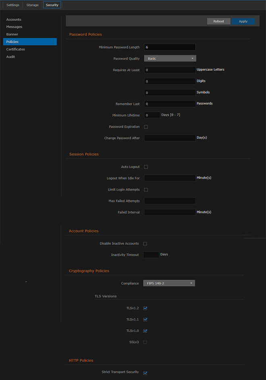Enable Auto Logout

pyautogui.click(x=145, y=167)
